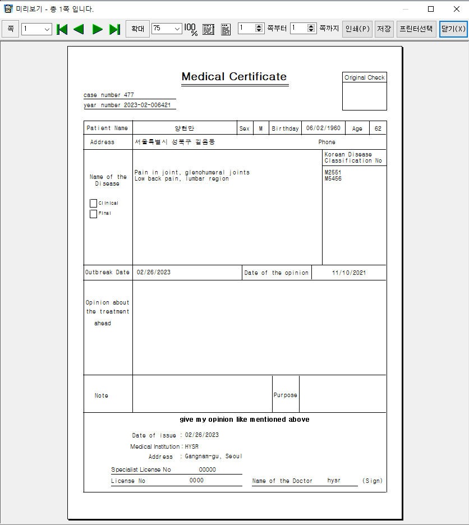
Task: Click the 저장 save button
Action: point(384,29)
